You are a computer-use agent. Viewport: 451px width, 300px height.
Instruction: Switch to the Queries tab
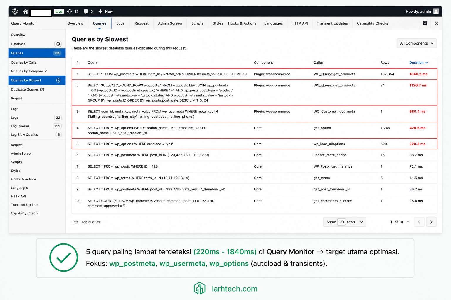[100, 23]
